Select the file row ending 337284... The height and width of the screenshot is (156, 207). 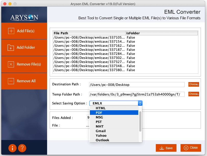126,54
